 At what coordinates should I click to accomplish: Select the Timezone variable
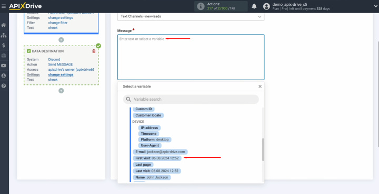[x=148, y=134]
